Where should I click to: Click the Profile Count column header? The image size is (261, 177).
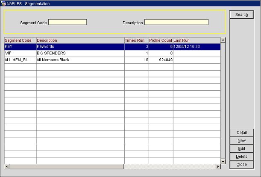point(161,40)
